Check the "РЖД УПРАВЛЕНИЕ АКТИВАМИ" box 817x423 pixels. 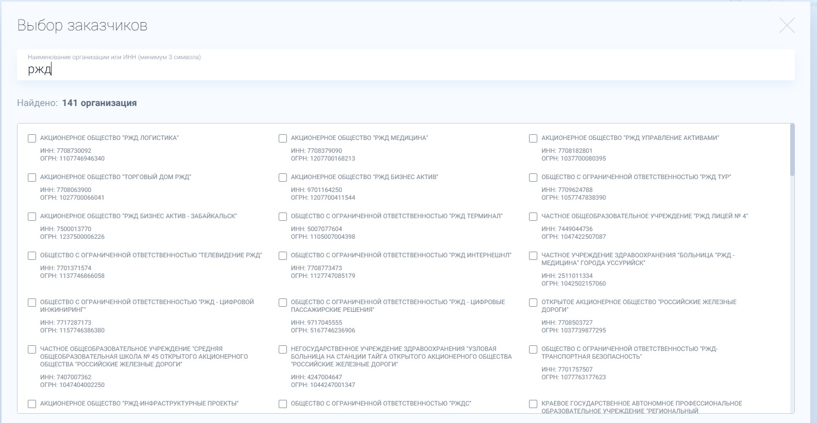[x=533, y=138]
